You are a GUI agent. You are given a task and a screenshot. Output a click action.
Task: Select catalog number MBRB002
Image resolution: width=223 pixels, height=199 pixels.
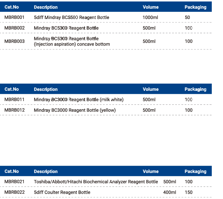pos(14,28)
